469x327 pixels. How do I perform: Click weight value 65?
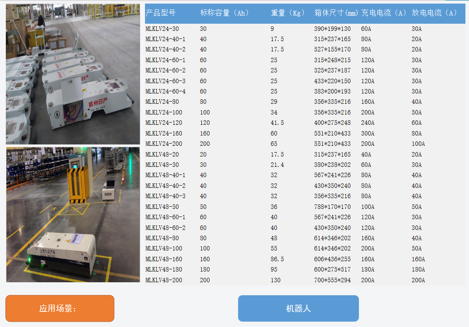[x=274, y=144]
